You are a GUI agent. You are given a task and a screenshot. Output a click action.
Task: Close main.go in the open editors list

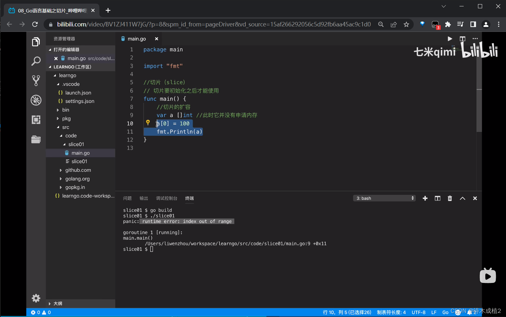(x=56, y=59)
